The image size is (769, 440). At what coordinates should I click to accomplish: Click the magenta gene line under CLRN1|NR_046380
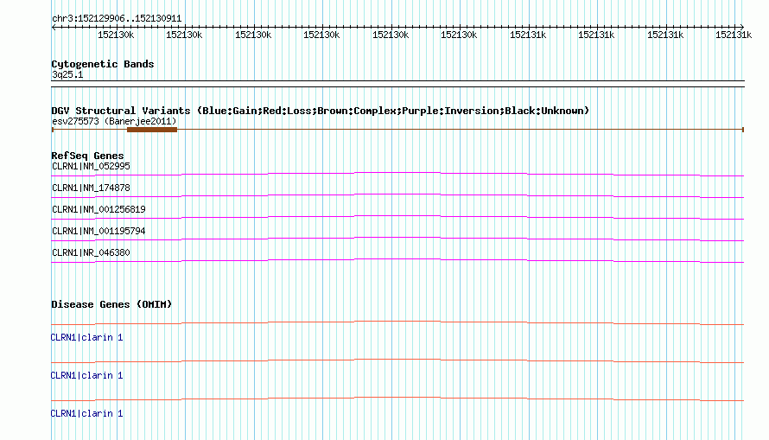click(x=397, y=260)
